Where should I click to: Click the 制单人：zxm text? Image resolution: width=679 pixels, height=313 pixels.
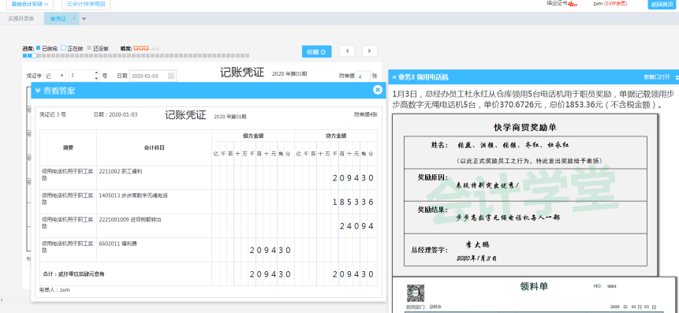click(54, 289)
